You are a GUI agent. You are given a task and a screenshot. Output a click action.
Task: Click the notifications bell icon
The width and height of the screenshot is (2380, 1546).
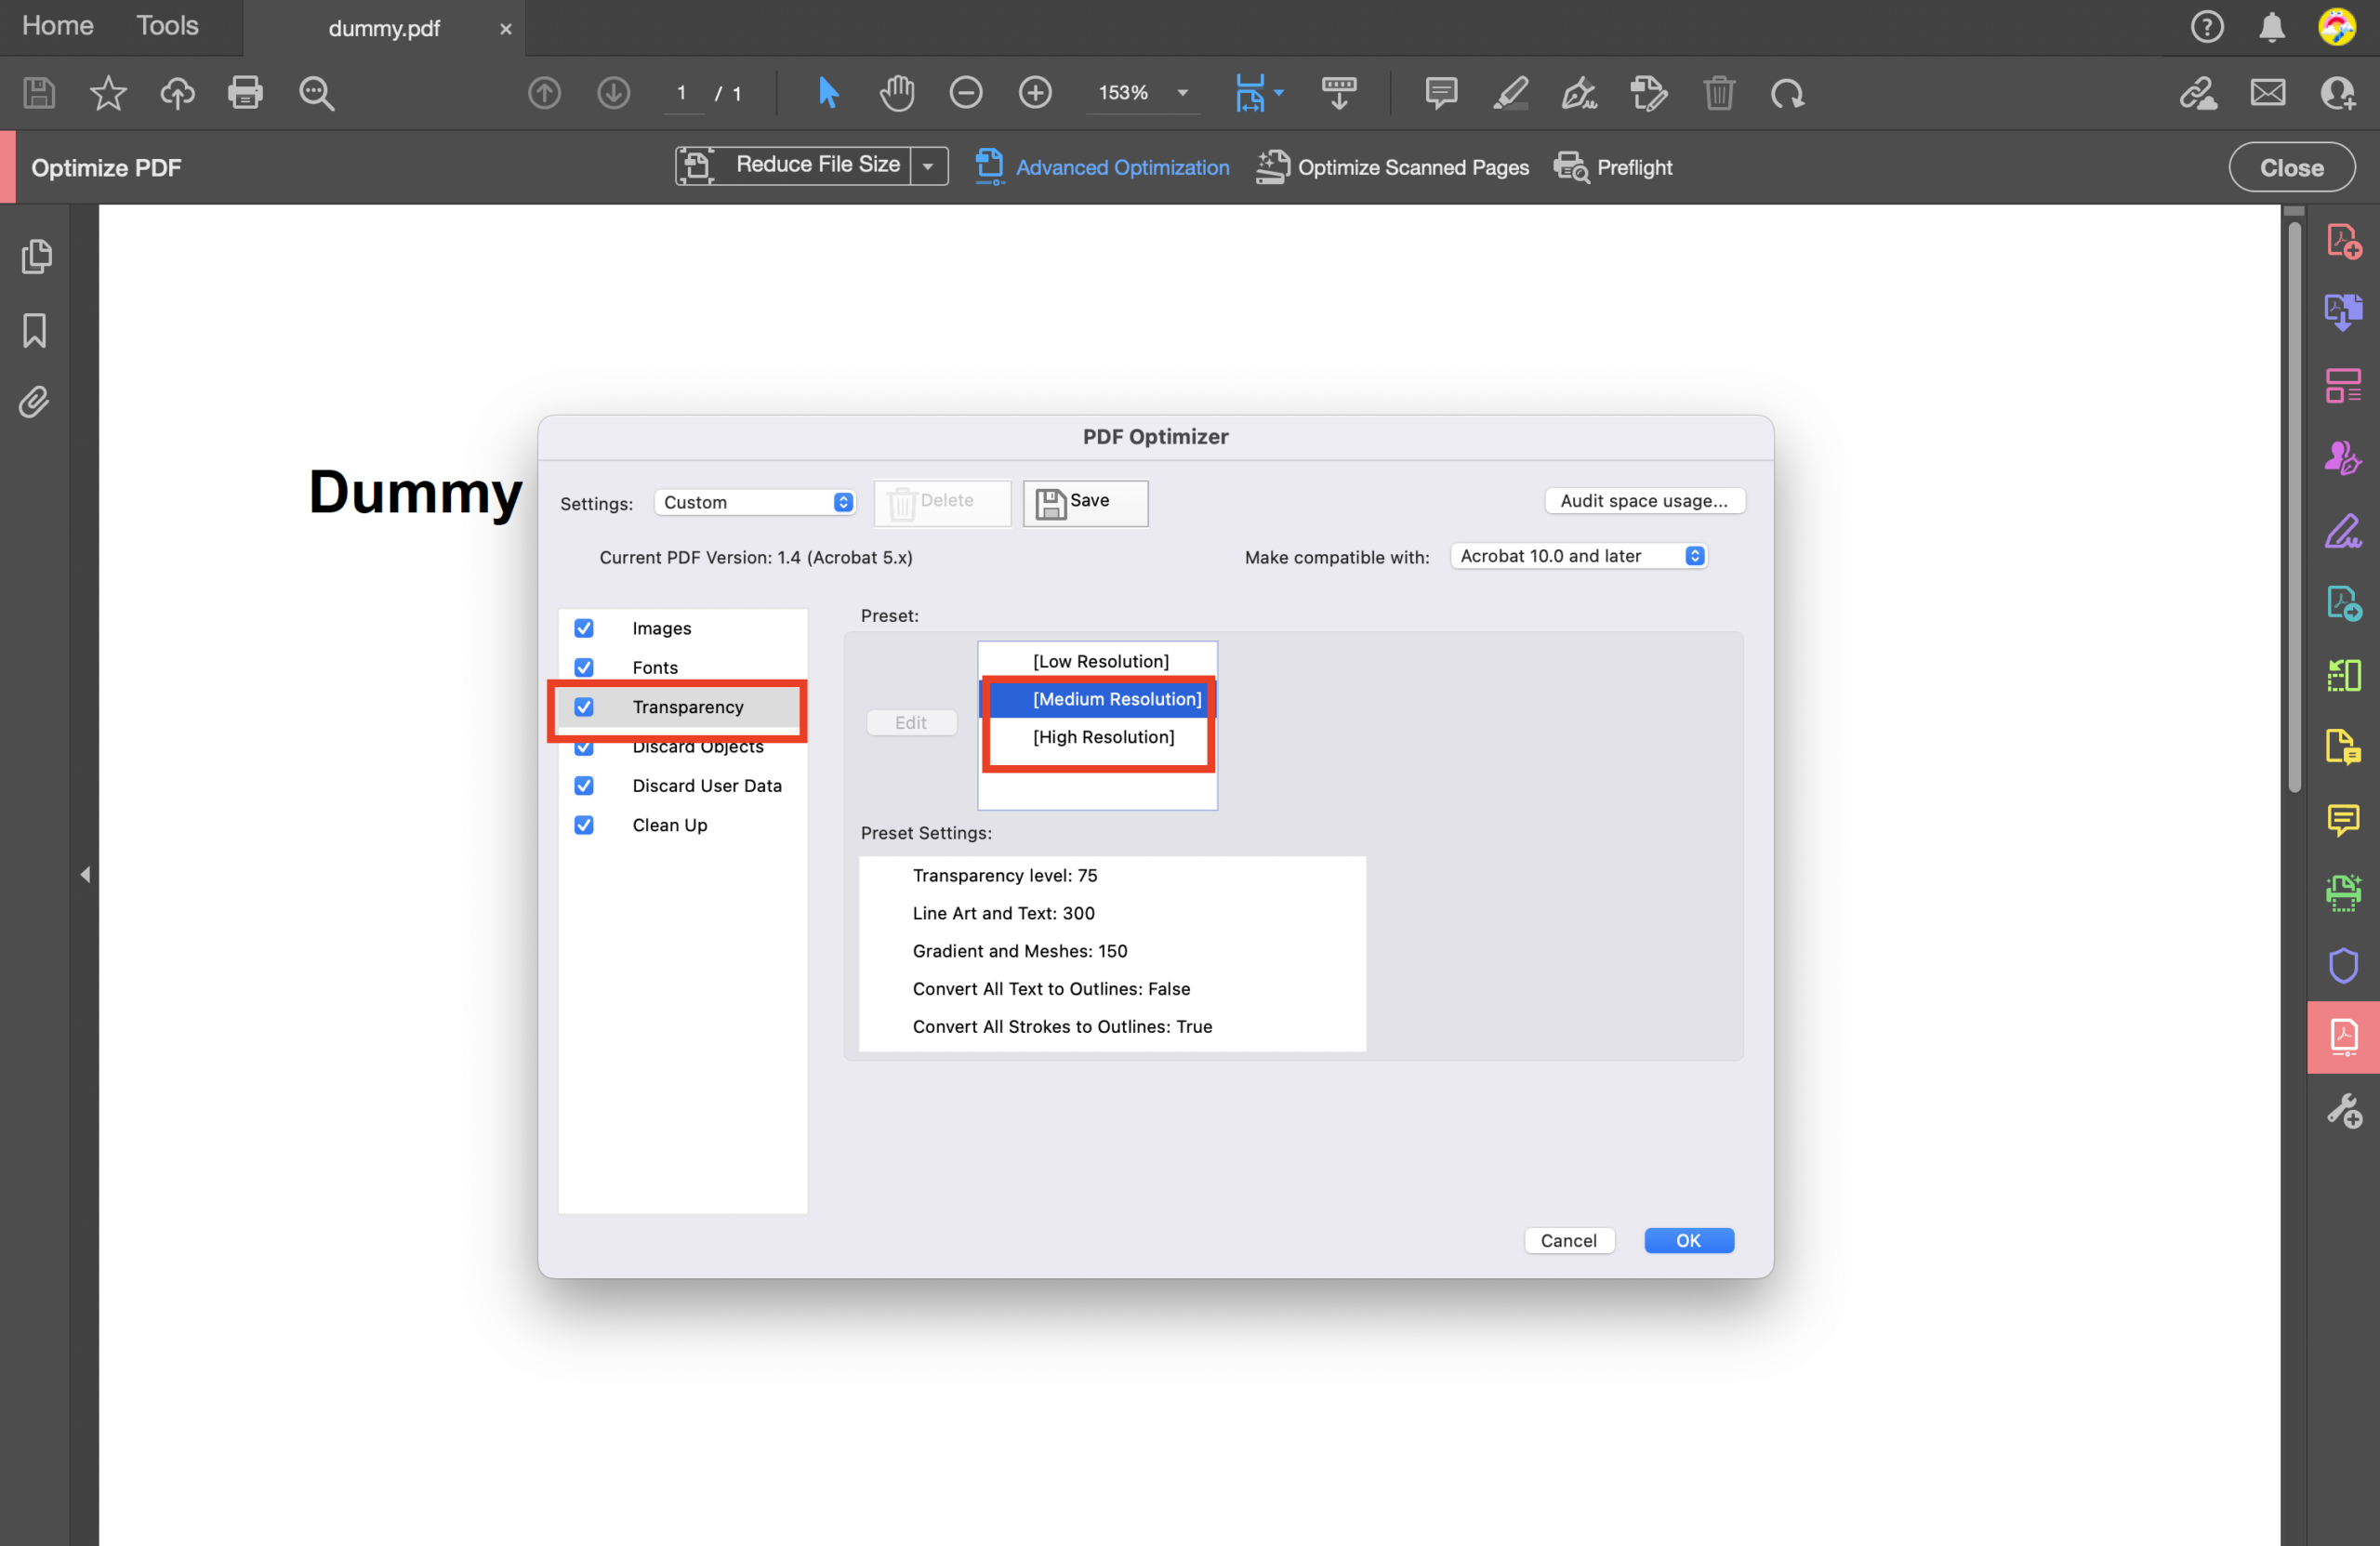pyautogui.click(x=2271, y=27)
